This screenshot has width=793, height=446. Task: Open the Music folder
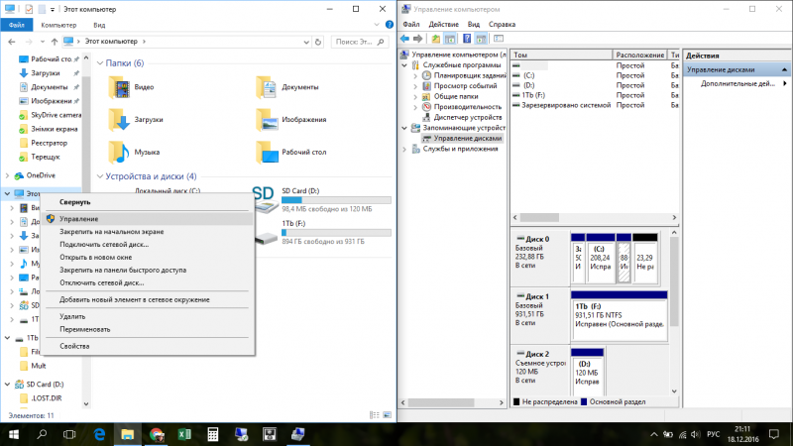[120, 153]
